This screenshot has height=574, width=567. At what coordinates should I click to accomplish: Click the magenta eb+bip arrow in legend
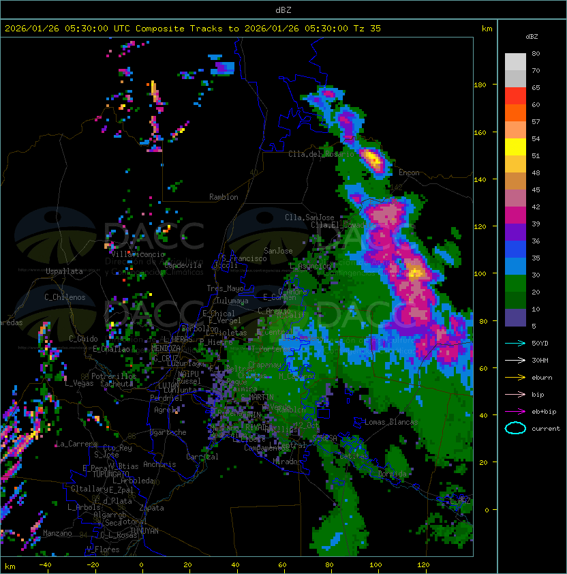[515, 412]
